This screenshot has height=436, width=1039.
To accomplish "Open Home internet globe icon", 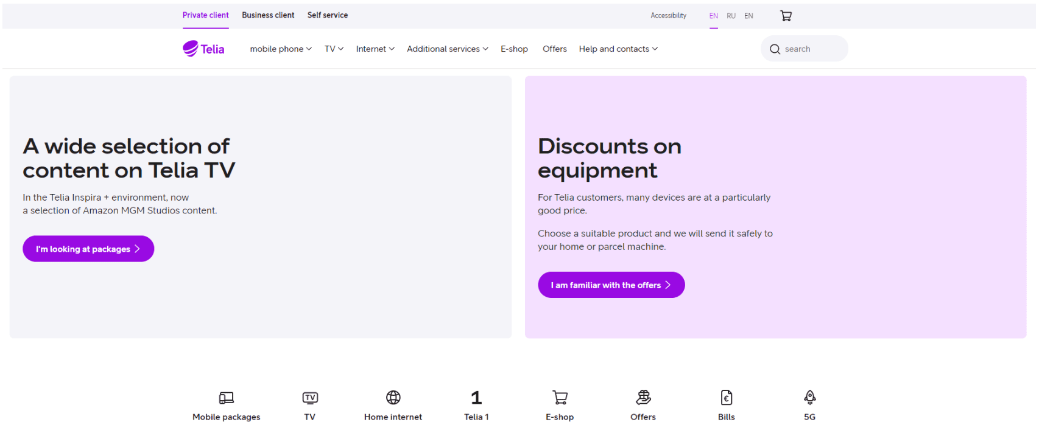I will (393, 398).
